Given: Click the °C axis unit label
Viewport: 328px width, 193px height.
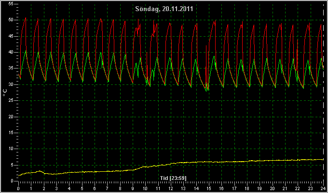Looking at the screenshot, I should click(x=5, y=93).
